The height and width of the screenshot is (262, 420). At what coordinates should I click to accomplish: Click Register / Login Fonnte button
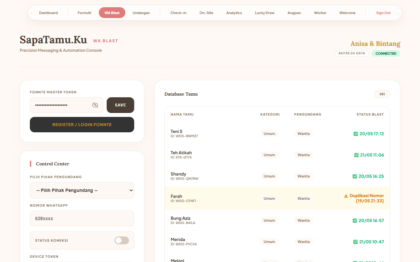[82, 124]
